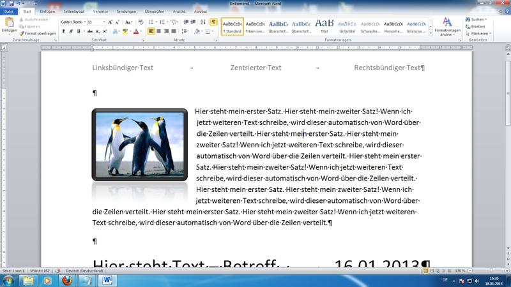Expand the Formatvorlagen styles gallery
This screenshot has height=287, width=511.
point(429,33)
